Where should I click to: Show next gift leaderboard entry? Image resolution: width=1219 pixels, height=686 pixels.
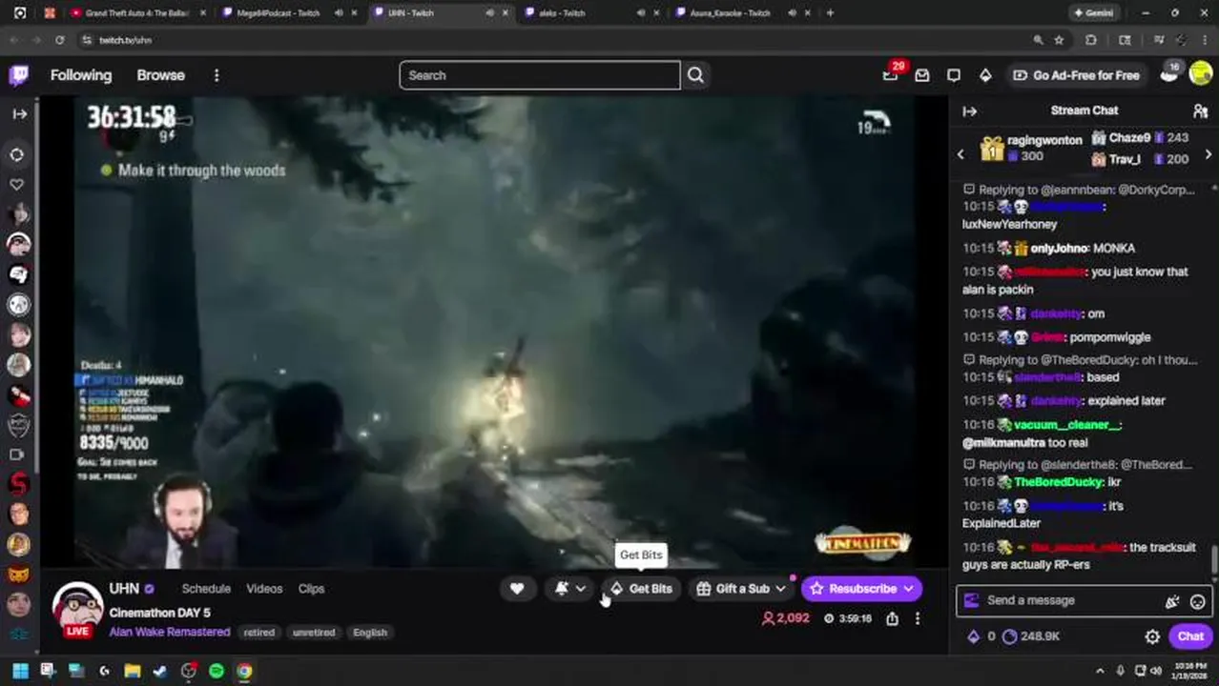(x=1208, y=154)
